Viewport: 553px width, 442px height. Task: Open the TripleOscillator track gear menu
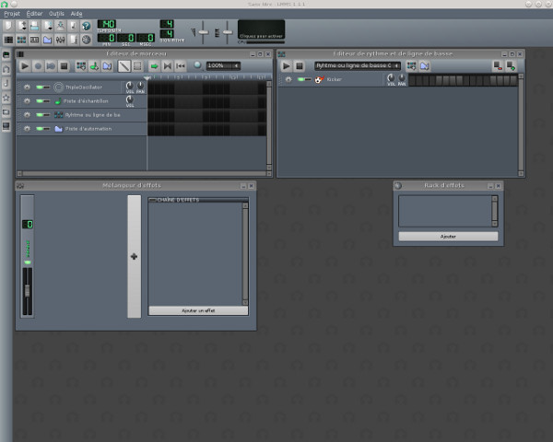[x=27, y=87]
